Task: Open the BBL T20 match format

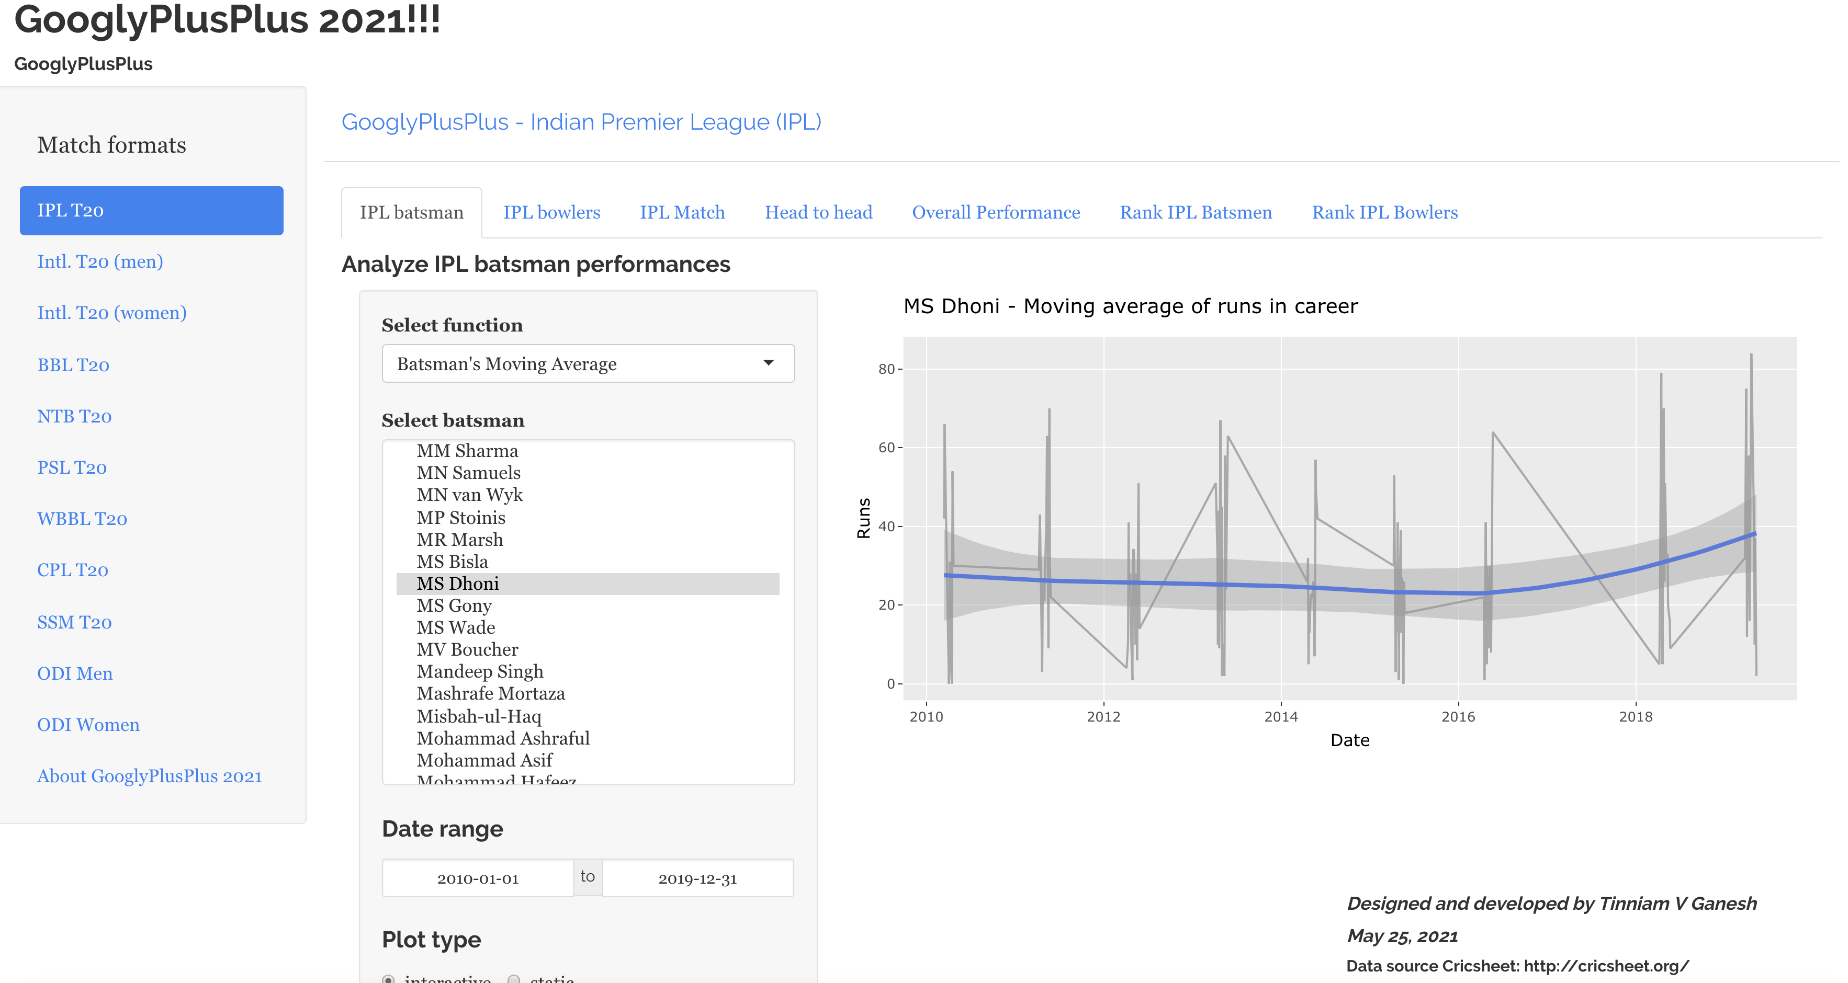Action: 73,365
